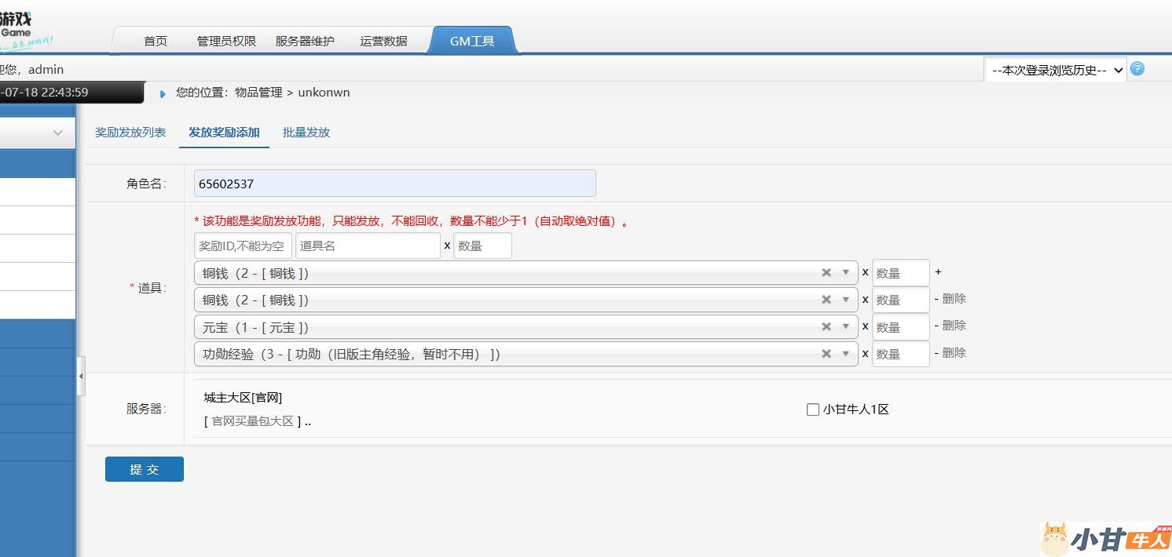This screenshot has height=557, width=1172.
Task: Switch to the 批量发放 tab
Action: click(x=306, y=133)
